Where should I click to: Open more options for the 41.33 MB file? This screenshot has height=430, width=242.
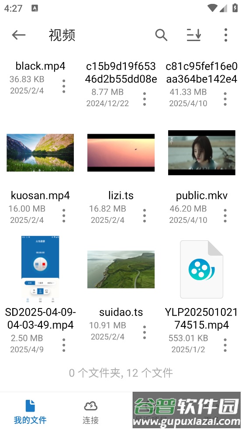(x=225, y=99)
